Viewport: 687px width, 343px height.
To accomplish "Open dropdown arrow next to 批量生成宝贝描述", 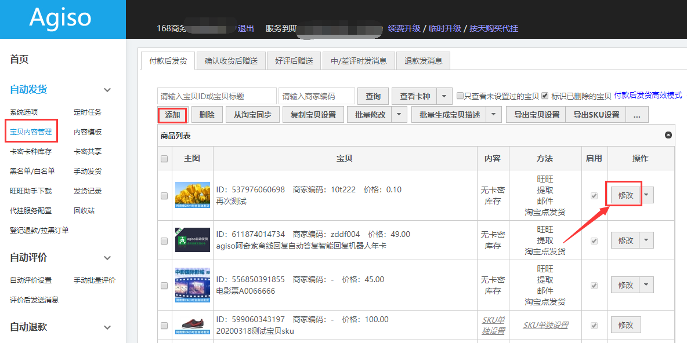I will [x=494, y=115].
